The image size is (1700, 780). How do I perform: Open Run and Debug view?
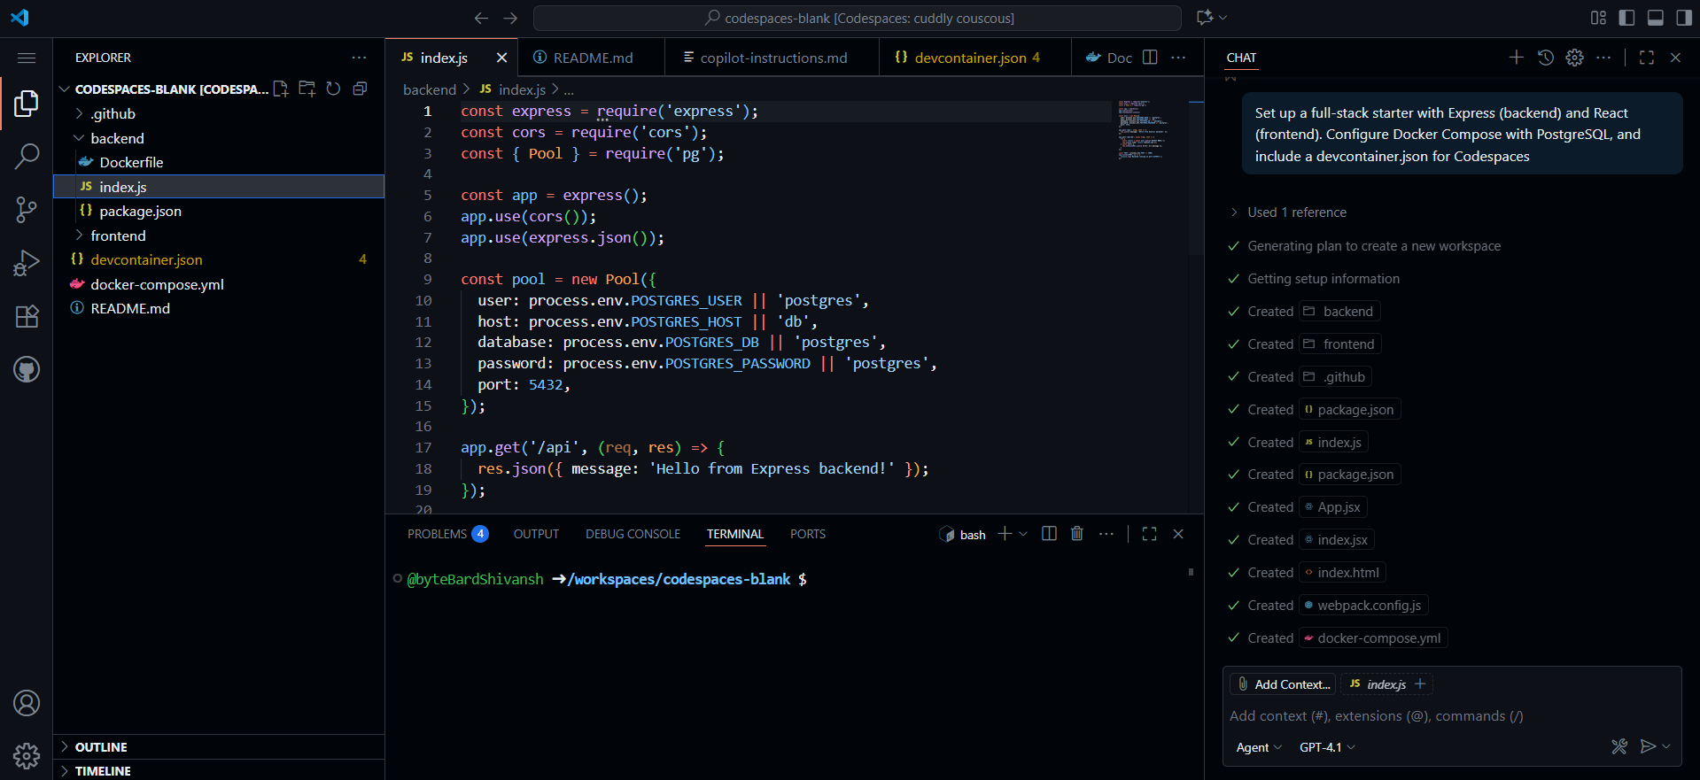27,263
